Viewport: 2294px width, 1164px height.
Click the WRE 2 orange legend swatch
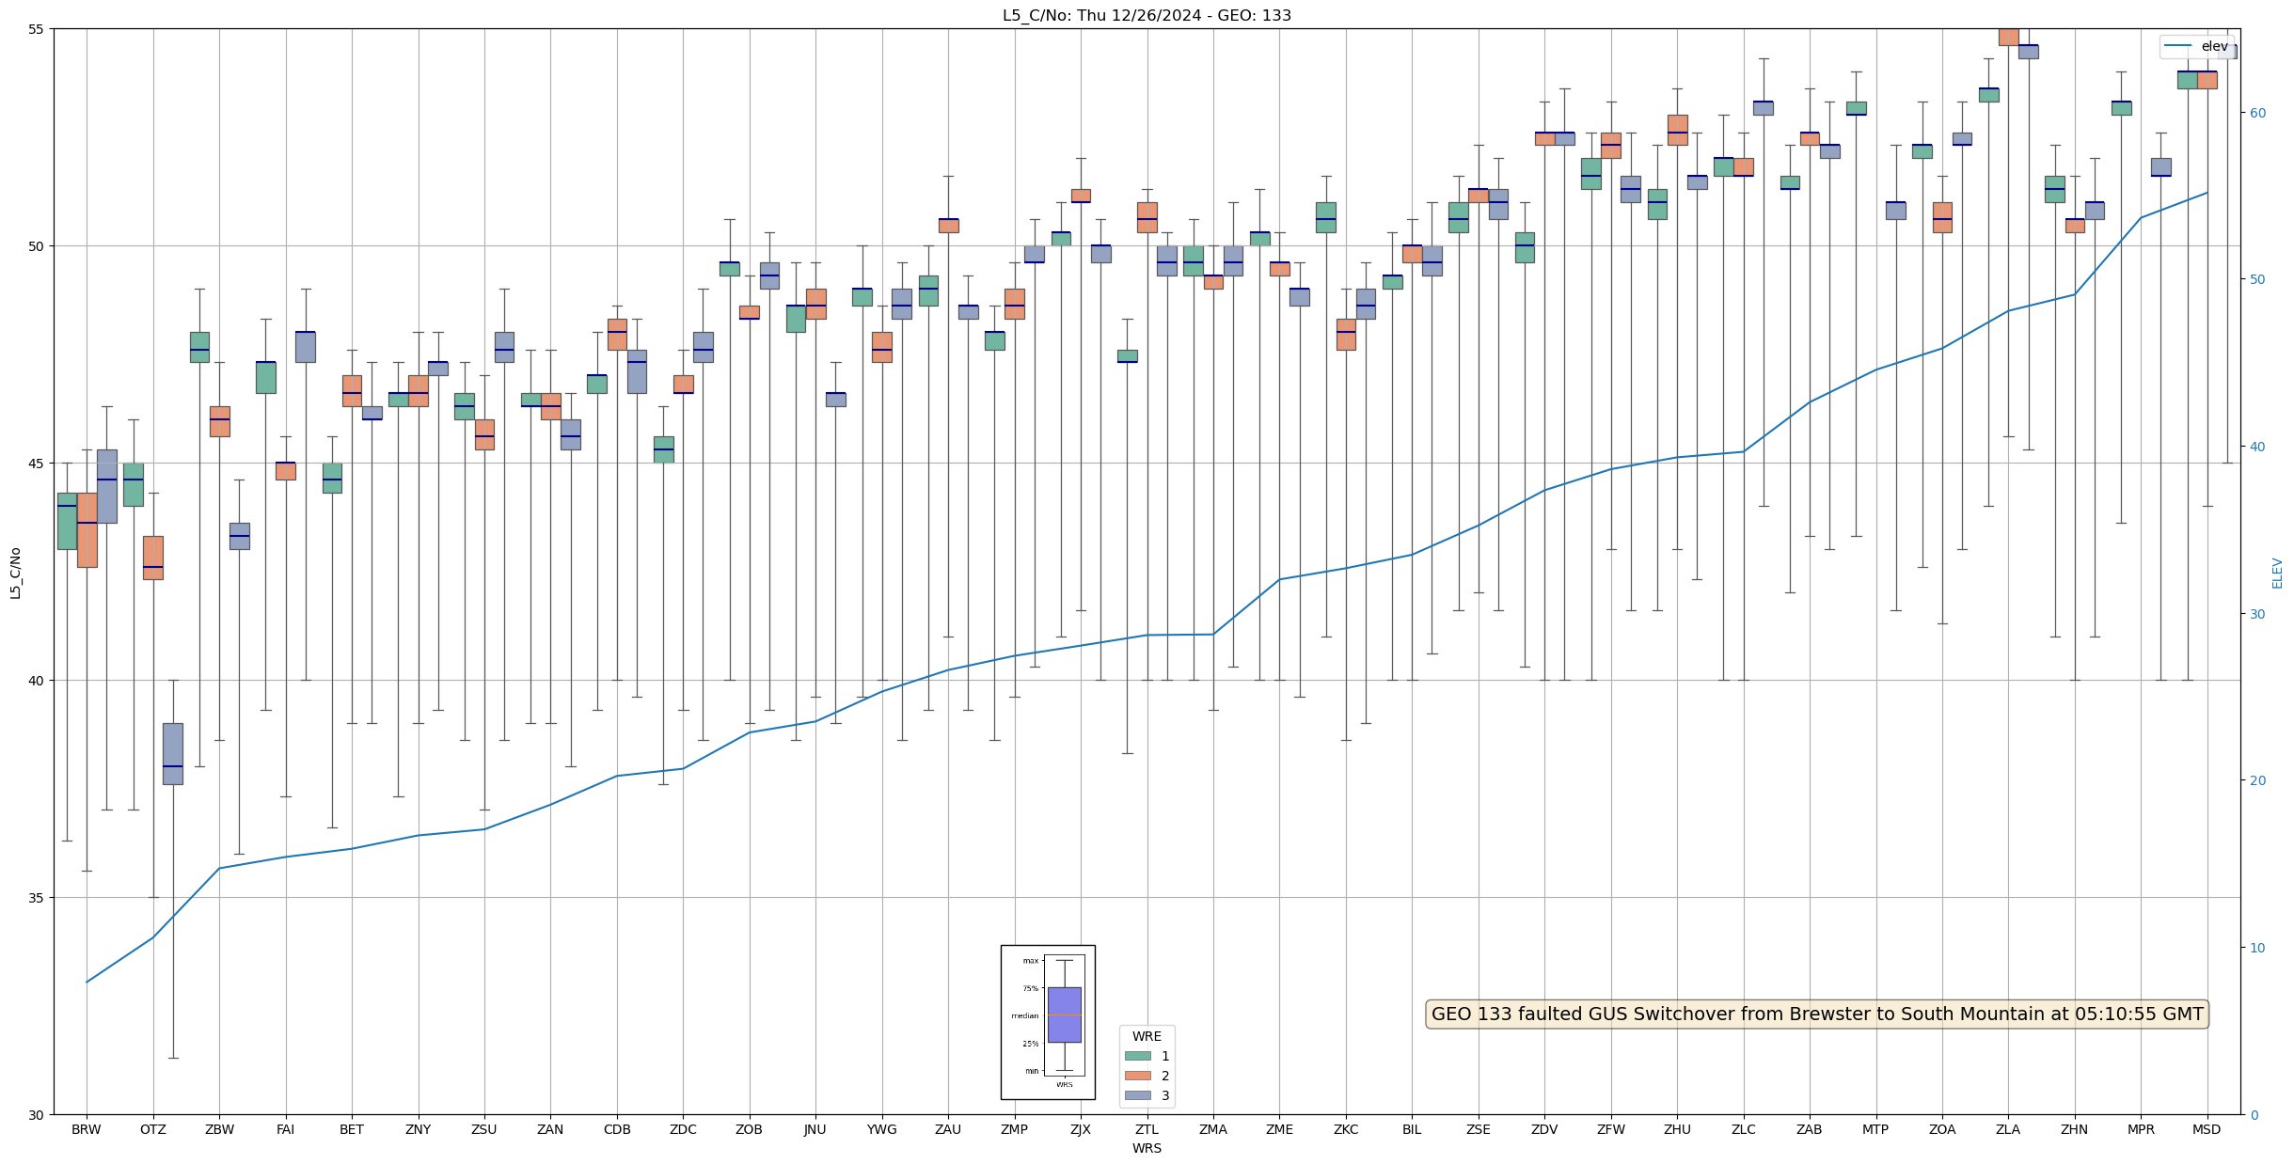[x=1137, y=1076]
